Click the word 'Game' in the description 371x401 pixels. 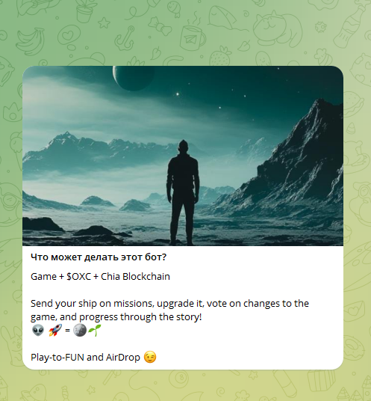tap(43, 277)
